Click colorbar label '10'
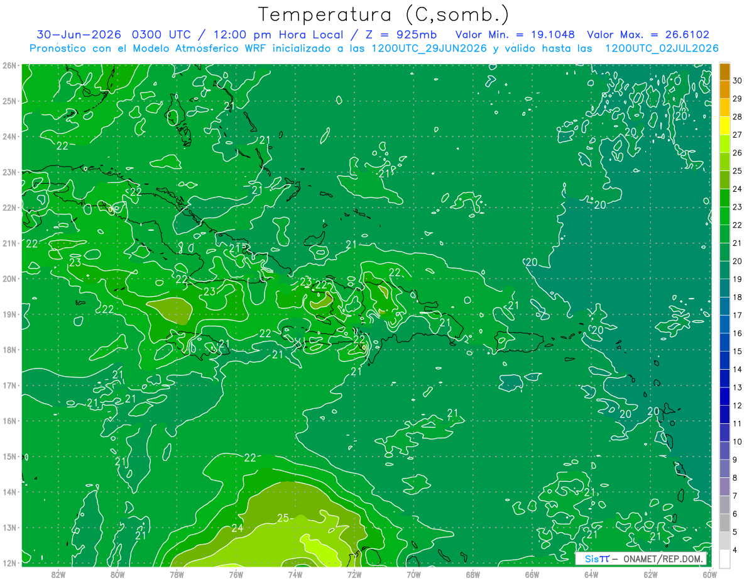The height and width of the screenshot is (583, 754). tap(738, 441)
